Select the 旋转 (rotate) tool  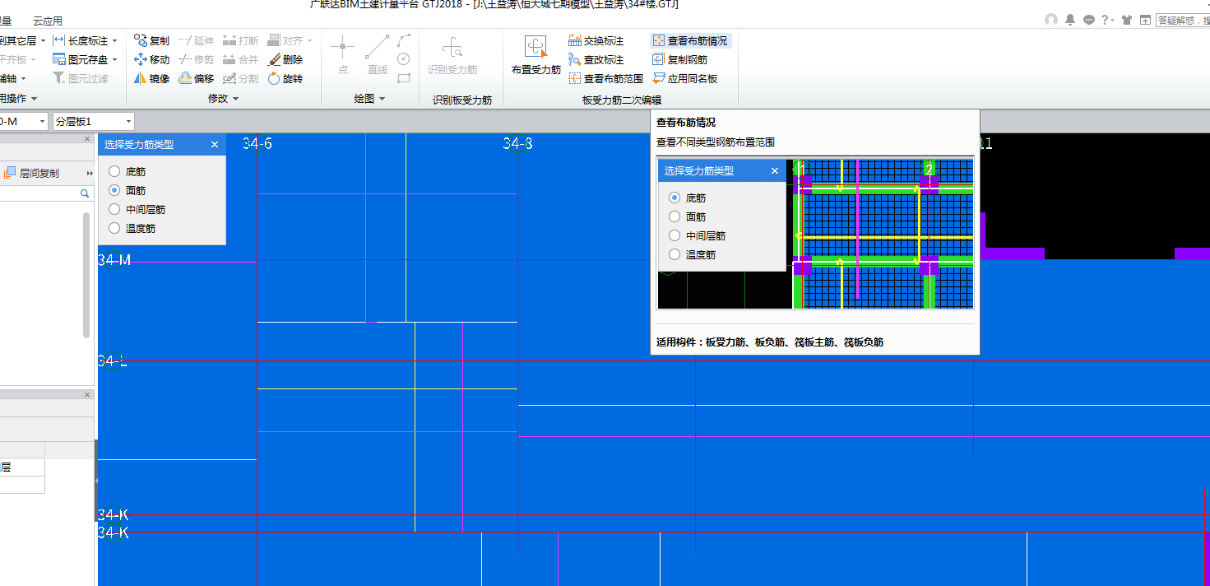pos(285,78)
